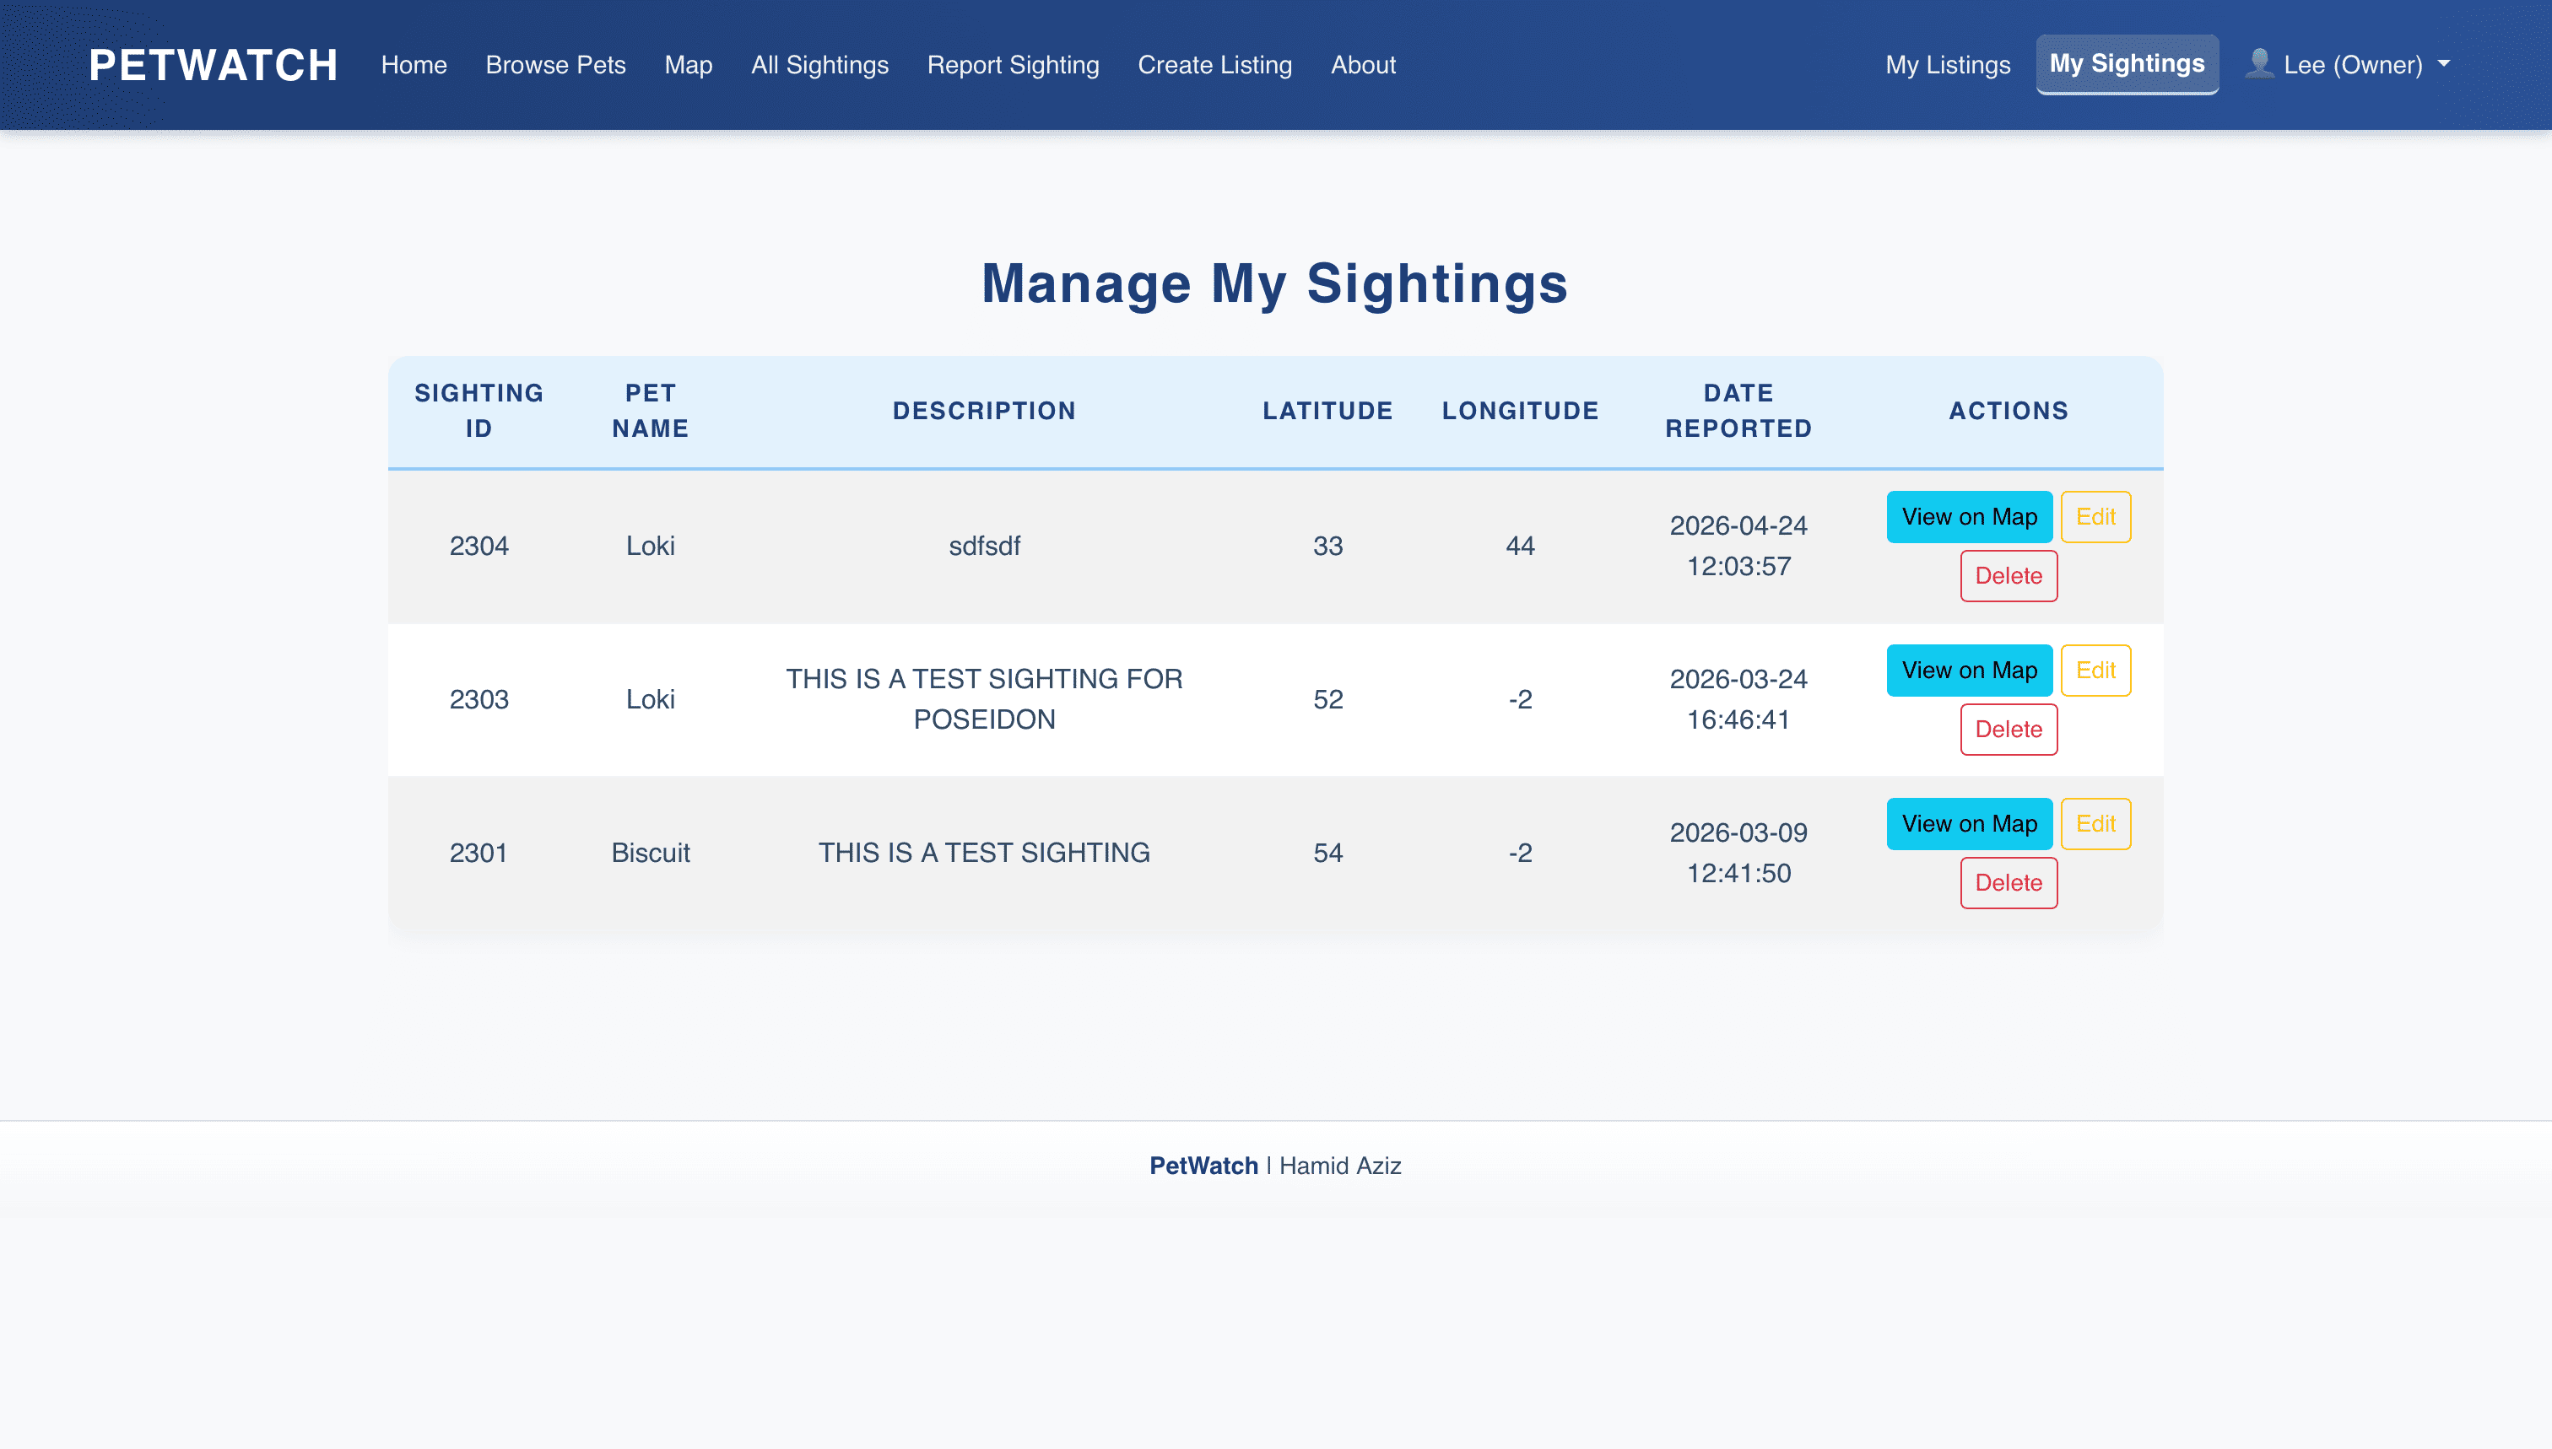The width and height of the screenshot is (2552, 1449).
Task: Click the user avatar icon
Action: 2259,64
